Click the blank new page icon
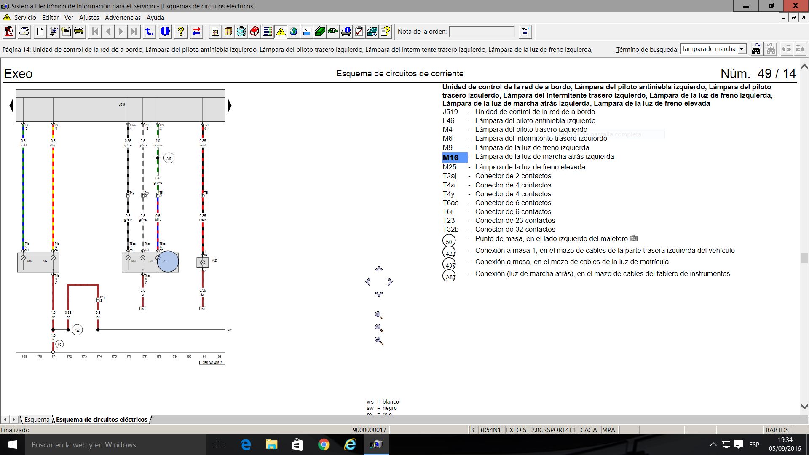 point(40,31)
